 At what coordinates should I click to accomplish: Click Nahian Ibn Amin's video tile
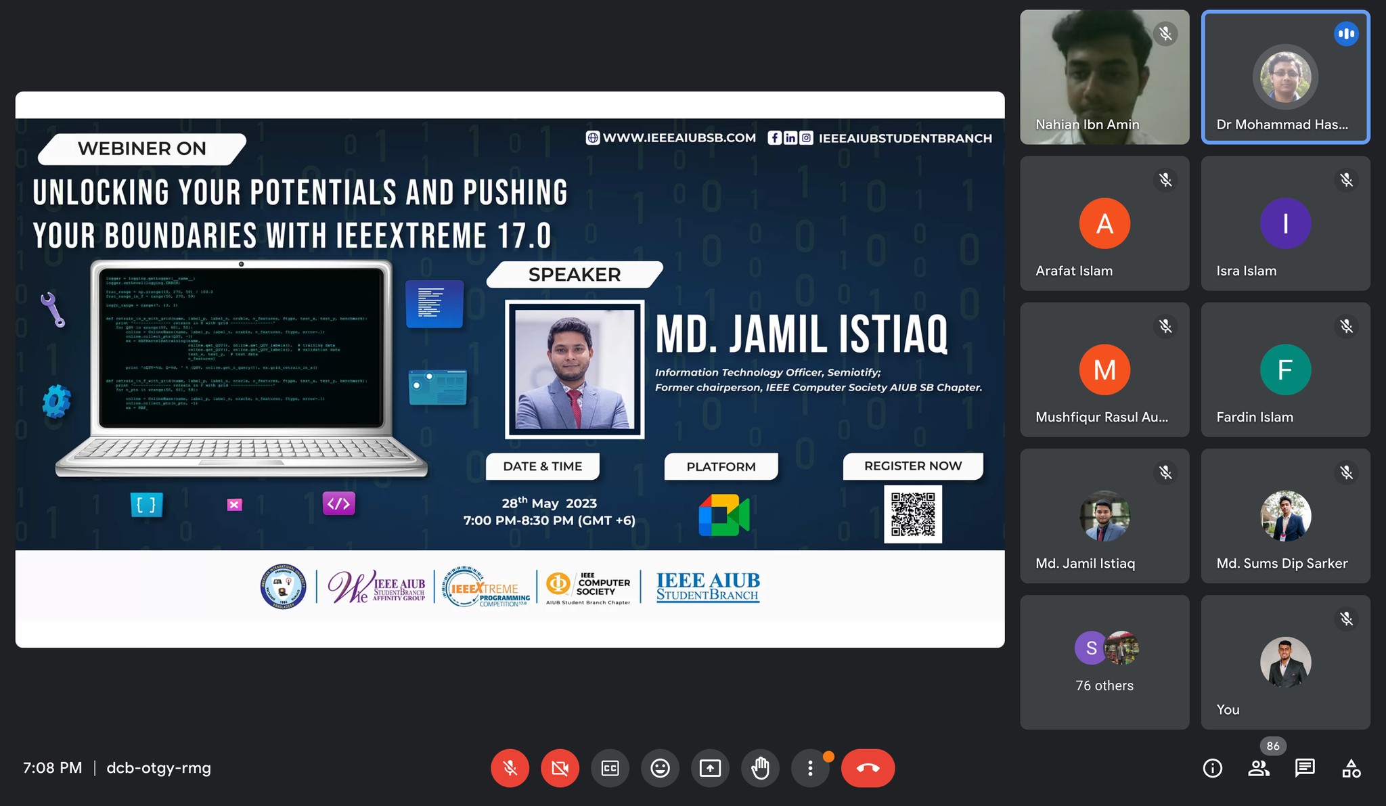1104,77
